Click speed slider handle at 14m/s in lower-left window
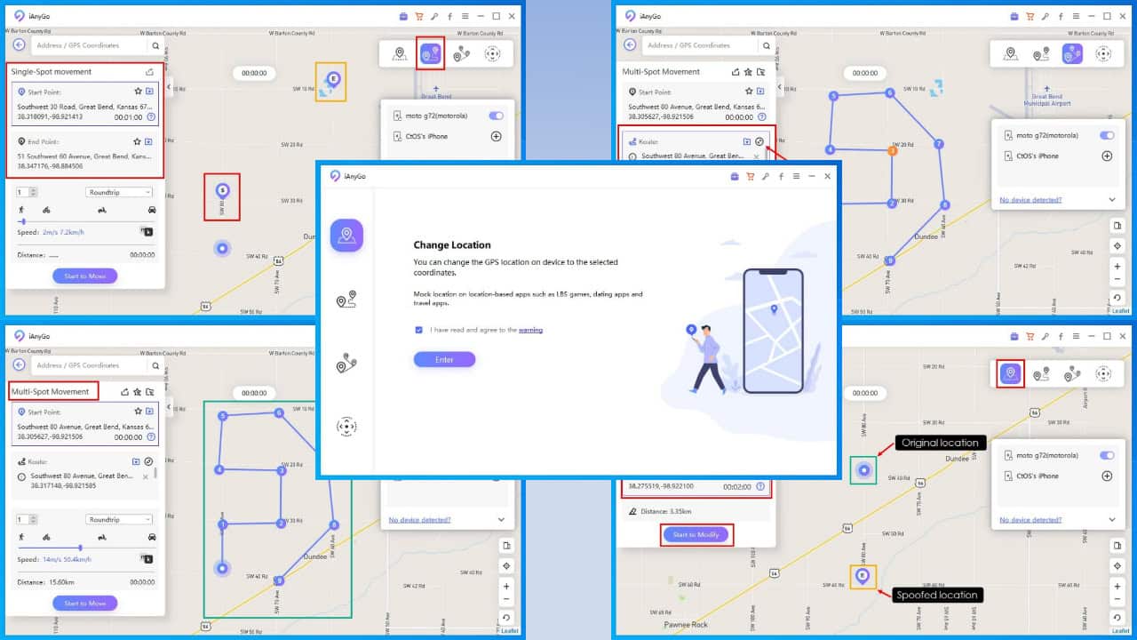The width and height of the screenshot is (1137, 640). point(80,548)
